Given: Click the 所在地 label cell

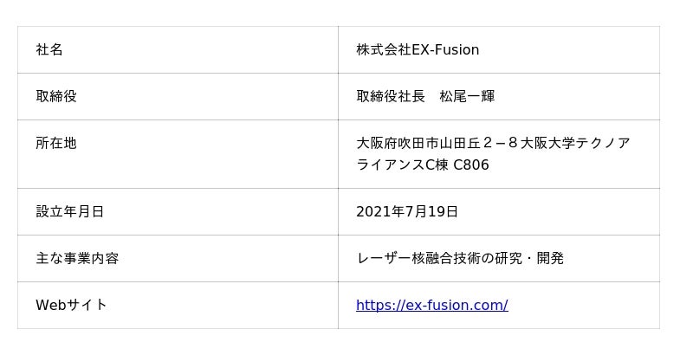Looking at the screenshot, I should [x=56, y=143].
